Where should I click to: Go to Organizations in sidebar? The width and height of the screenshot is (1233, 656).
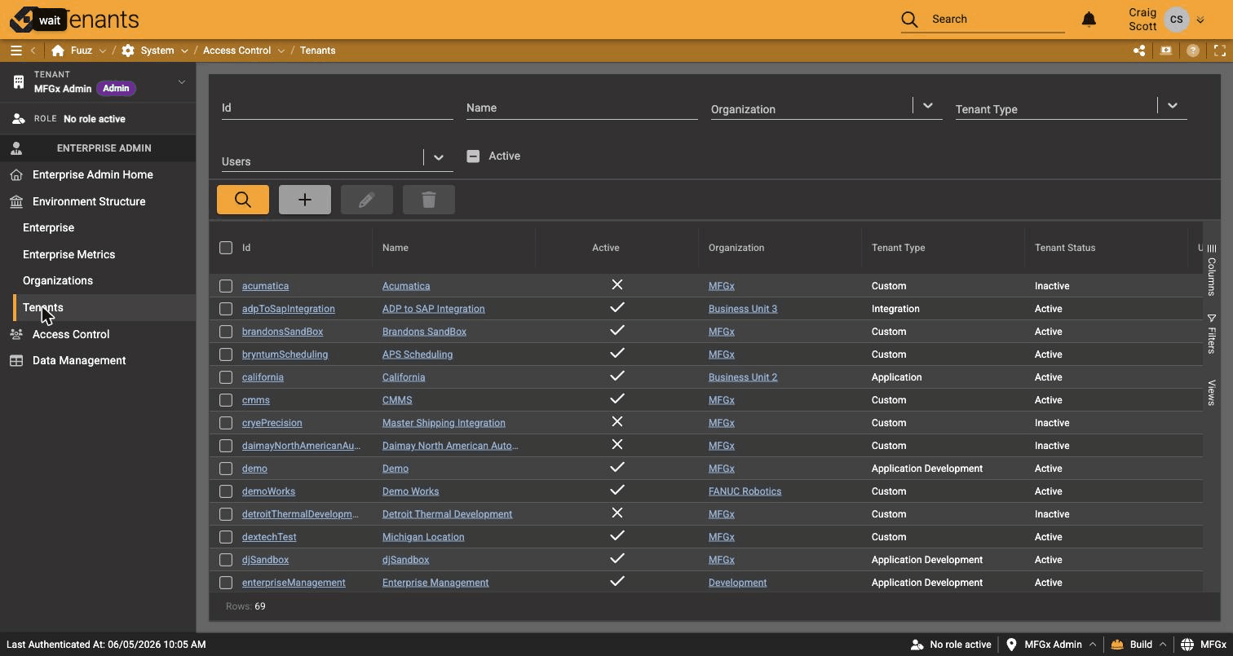[x=58, y=280]
